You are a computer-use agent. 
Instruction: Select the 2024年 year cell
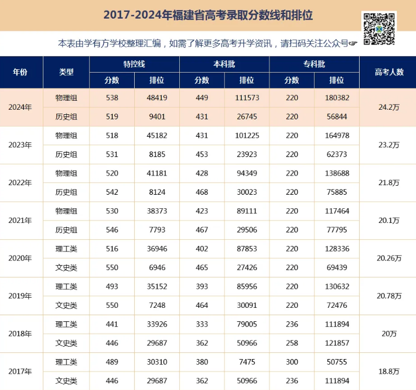[20, 107]
